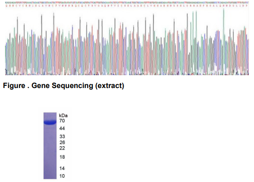
Task: Click the '10' marker label
Action: (62, 176)
